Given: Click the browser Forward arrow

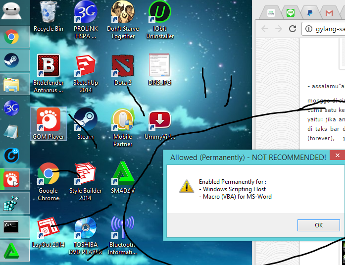Looking at the screenshot, I should (279, 29).
